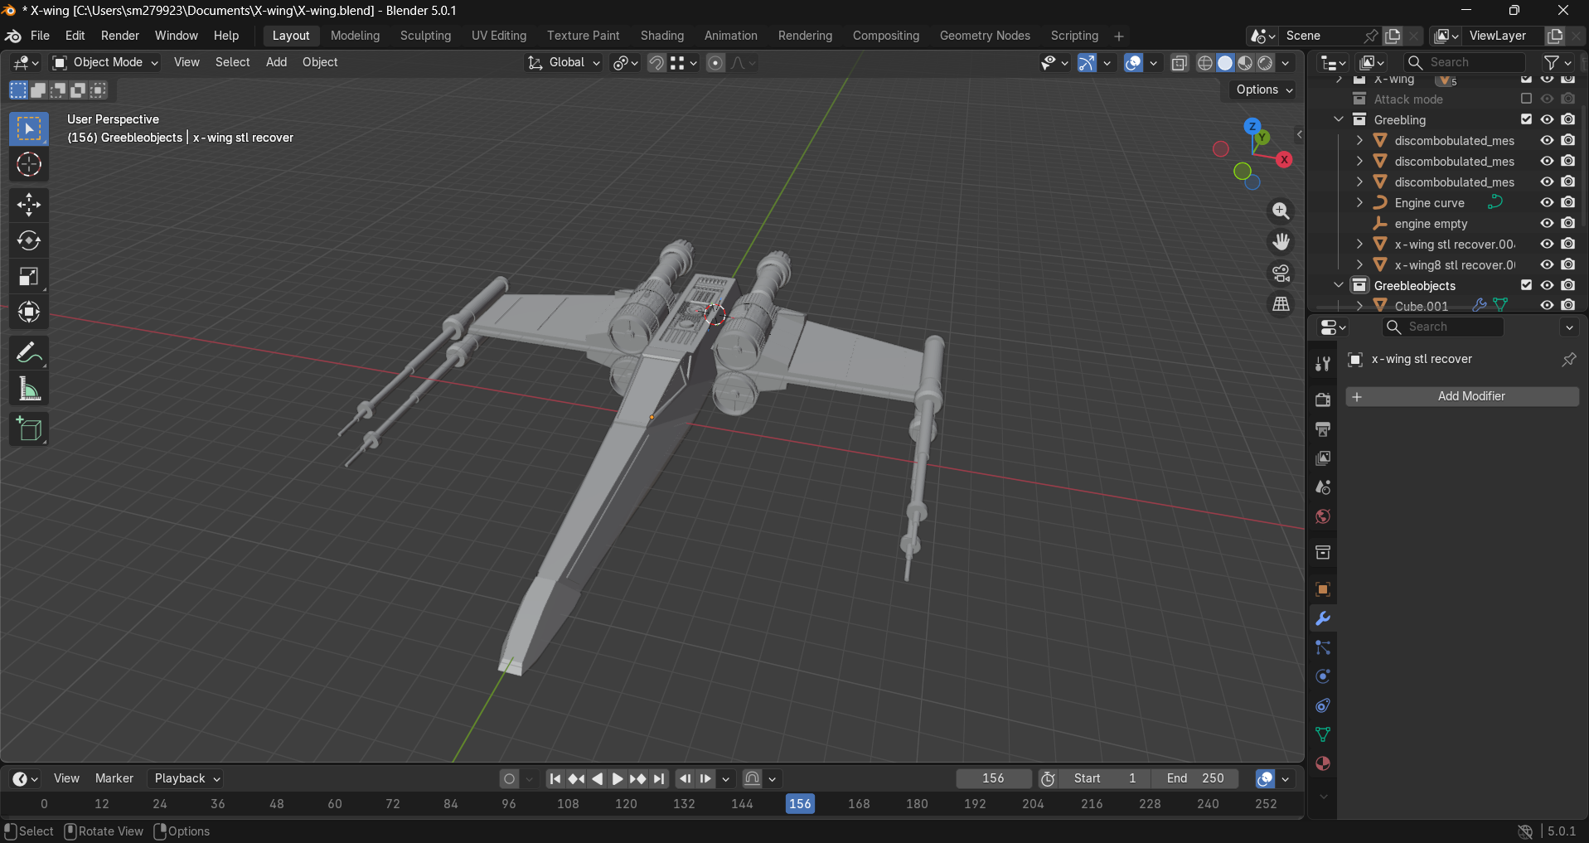The height and width of the screenshot is (843, 1589).
Task: Jump to the last frame
Action: (659, 778)
